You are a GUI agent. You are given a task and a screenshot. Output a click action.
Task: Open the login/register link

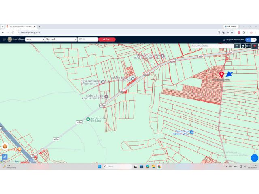233,40
